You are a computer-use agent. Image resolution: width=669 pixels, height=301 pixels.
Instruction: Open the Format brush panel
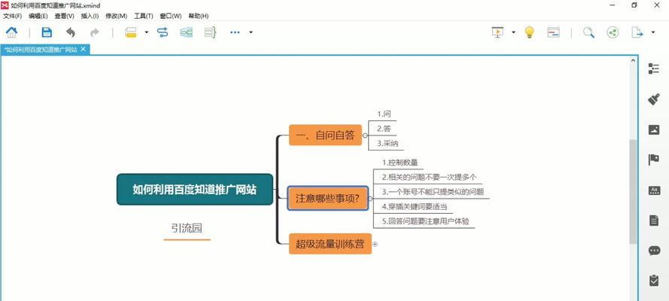click(654, 99)
